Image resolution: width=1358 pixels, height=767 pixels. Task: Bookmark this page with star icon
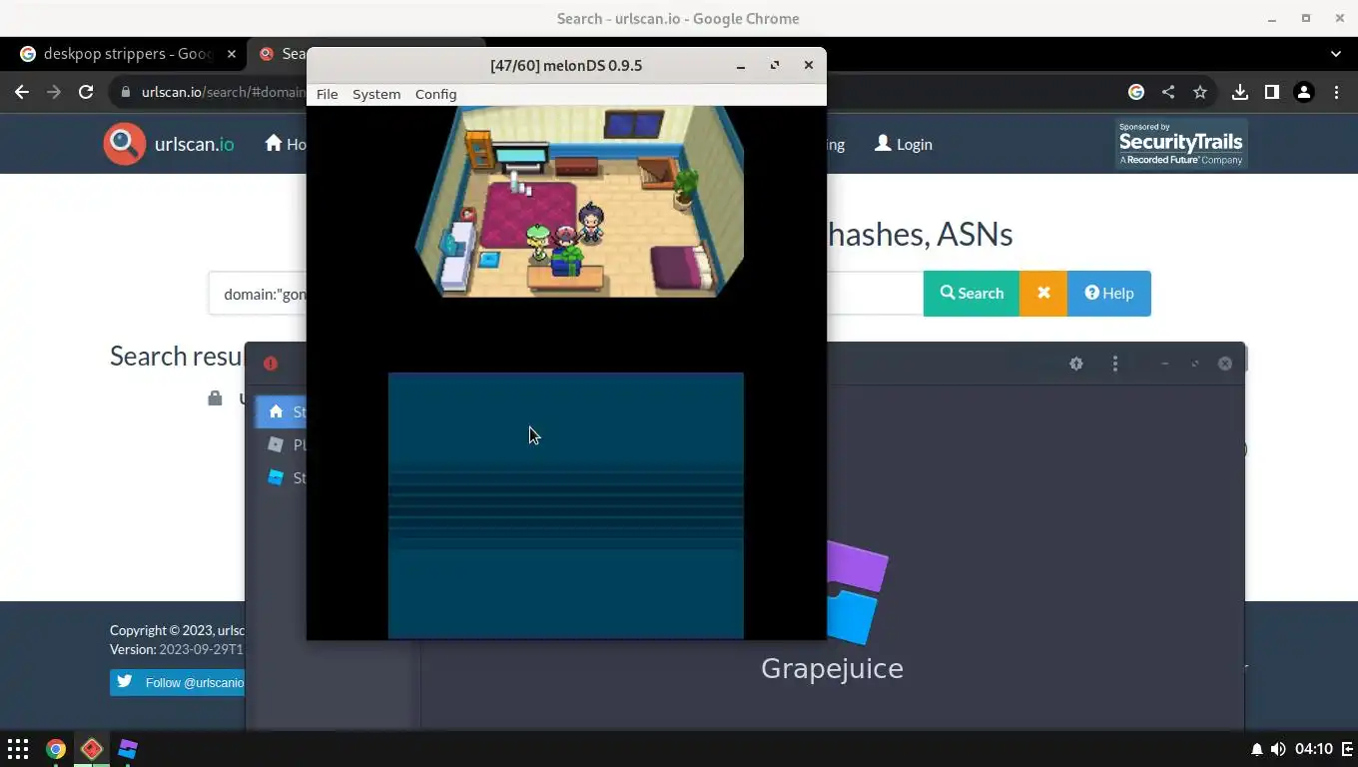point(1200,92)
